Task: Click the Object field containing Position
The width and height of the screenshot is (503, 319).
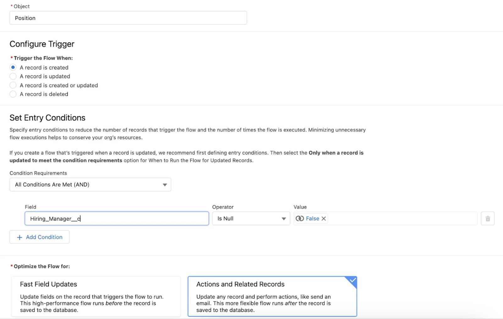Action: [x=128, y=18]
